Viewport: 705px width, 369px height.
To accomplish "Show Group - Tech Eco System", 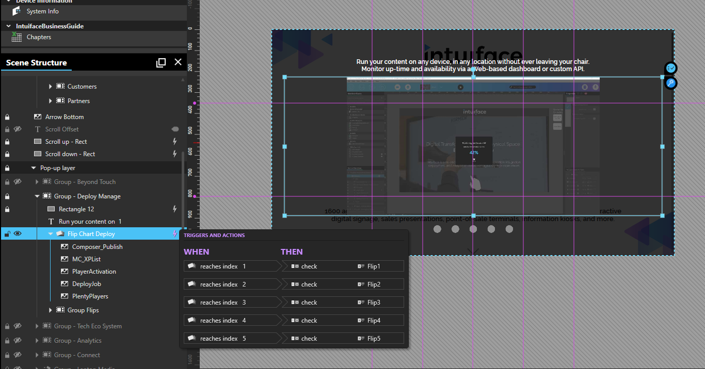I will click(18, 326).
